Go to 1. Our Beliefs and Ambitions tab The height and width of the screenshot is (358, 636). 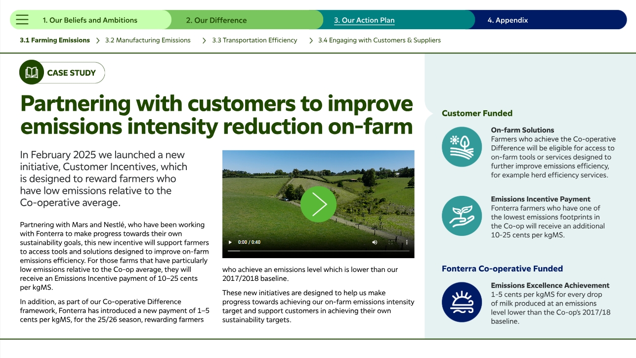coord(90,20)
